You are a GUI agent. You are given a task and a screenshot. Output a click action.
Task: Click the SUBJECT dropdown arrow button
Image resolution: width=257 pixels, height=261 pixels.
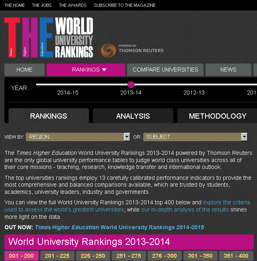245,137
